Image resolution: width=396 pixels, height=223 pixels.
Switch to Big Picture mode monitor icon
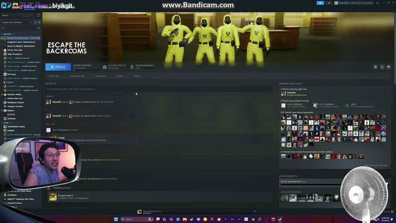tap(377, 3)
